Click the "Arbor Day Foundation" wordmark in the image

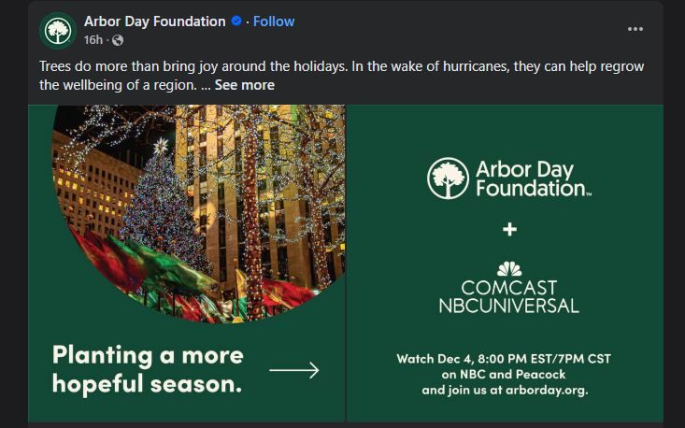pyautogui.click(x=533, y=178)
